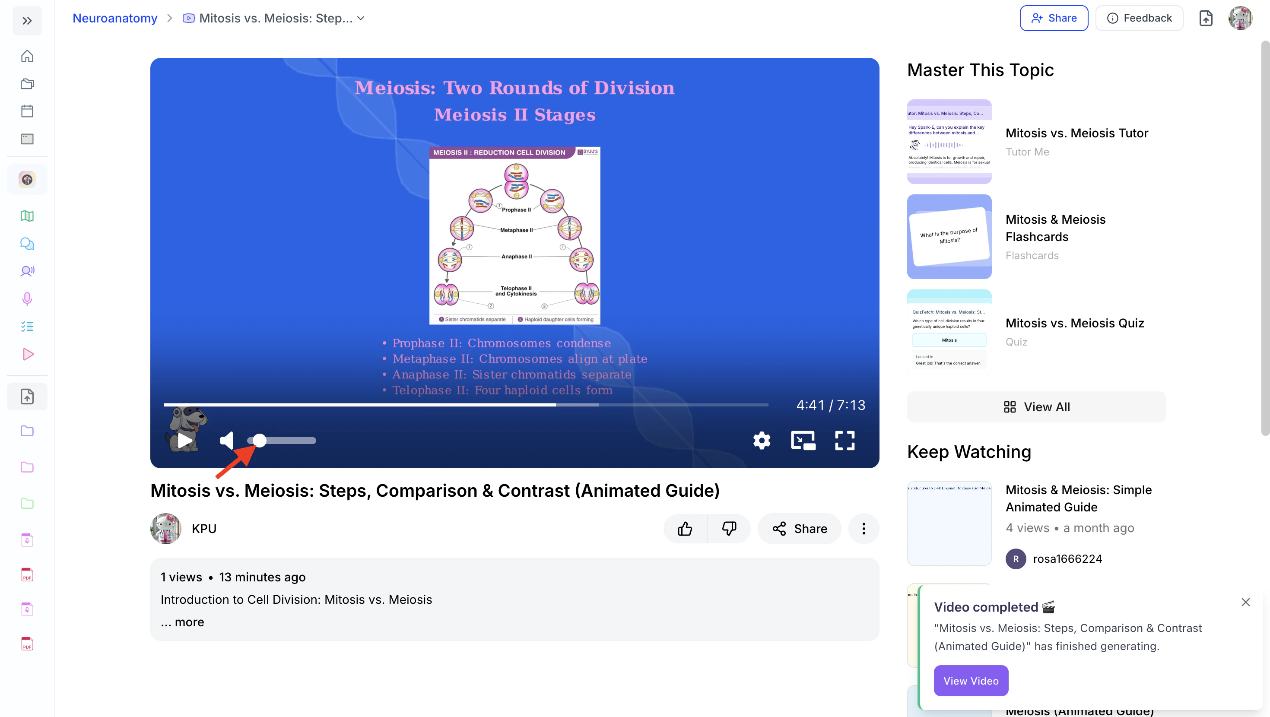Screen dimensions: 1270x717
Task: Open the study guide map icon
Action: pos(27,216)
